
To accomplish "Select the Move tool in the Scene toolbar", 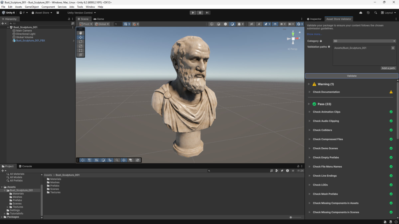I will coord(81,37).
